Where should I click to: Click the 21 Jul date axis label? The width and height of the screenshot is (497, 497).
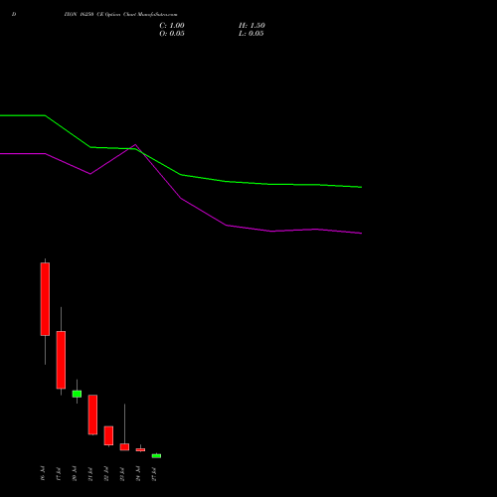[90, 473]
